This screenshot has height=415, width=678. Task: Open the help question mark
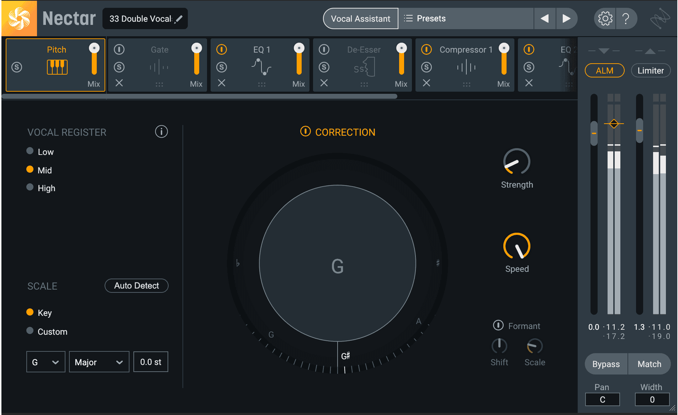626,18
